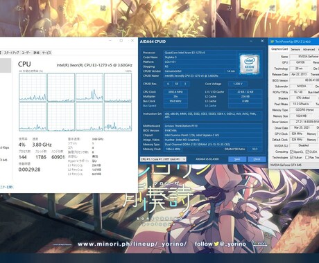Click the DRAM:FSB Ratio value 32:3

[255, 149]
